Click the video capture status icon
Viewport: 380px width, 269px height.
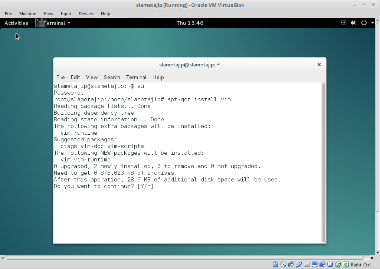322,265
